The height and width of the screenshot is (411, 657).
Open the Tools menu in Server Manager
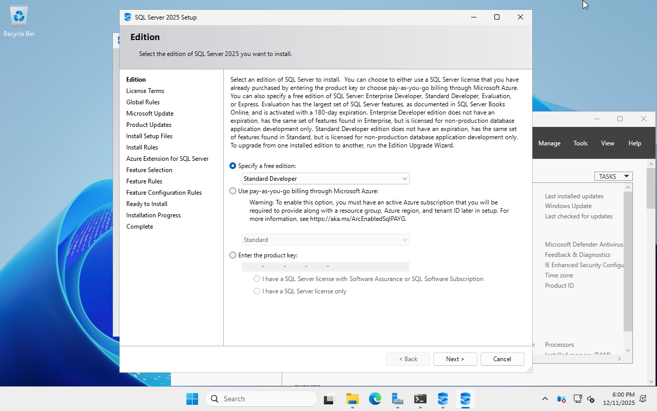tap(580, 143)
